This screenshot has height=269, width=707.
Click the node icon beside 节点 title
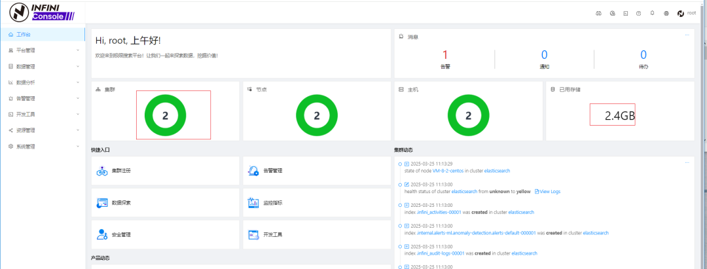tap(249, 90)
